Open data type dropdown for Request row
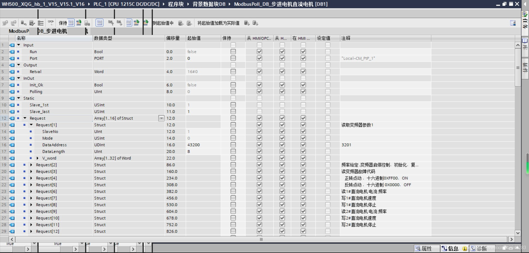529x253 pixels. pyautogui.click(x=161, y=118)
